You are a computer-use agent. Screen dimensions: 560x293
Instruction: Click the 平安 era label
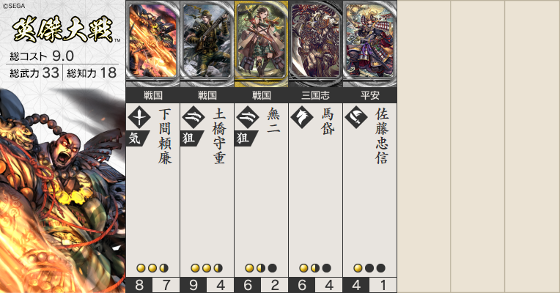point(370,95)
